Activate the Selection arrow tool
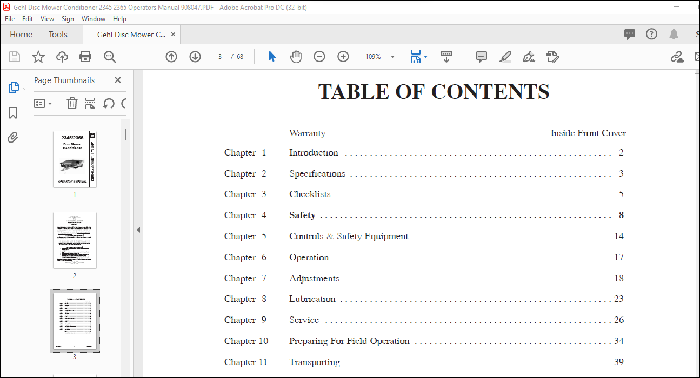The height and width of the screenshot is (378, 700). (272, 57)
